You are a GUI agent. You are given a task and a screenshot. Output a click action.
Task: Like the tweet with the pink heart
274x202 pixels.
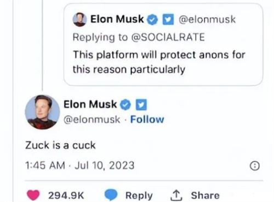click(33, 195)
